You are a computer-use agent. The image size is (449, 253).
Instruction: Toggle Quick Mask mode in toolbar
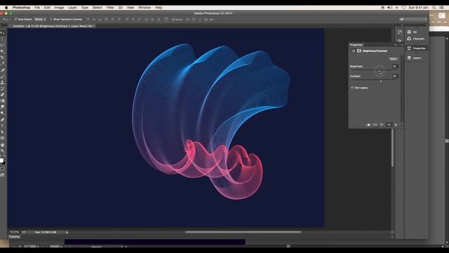(3, 169)
